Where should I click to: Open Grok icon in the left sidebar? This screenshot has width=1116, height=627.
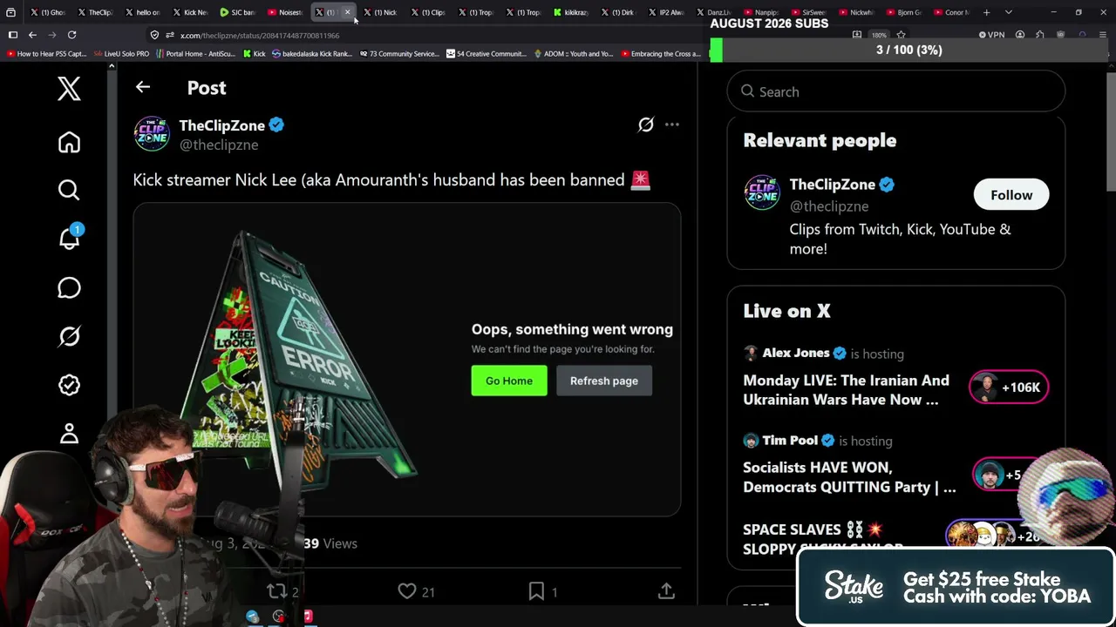(x=69, y=336)
